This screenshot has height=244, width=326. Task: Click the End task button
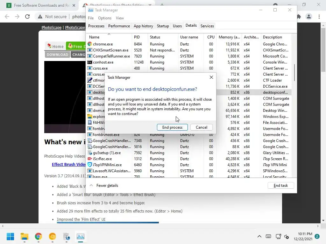point(281,186)
